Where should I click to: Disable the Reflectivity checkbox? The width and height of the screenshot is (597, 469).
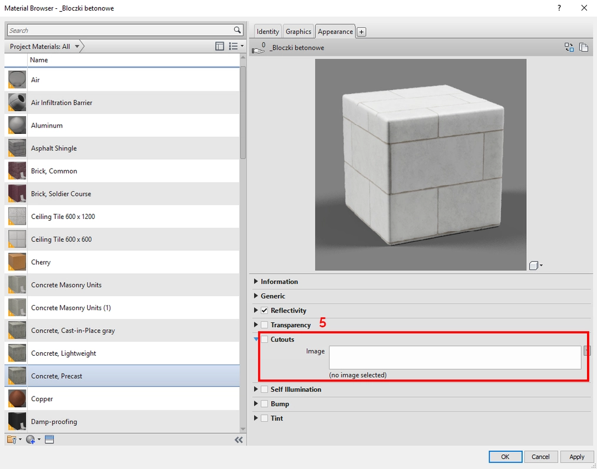point(264,310)
